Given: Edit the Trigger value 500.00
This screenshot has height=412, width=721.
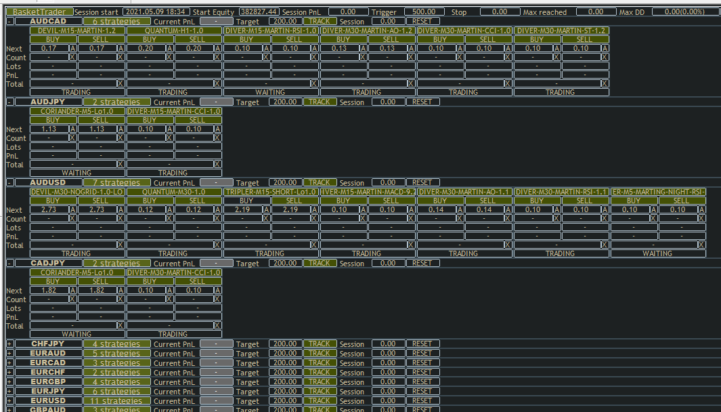Looking at the screenshot, I should [x=424, y=12].
